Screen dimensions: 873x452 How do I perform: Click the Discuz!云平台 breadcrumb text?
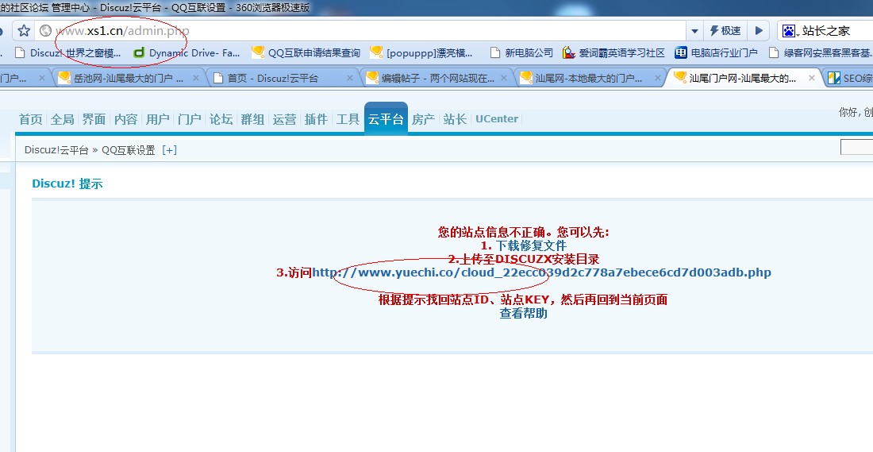tap(57, 150)
